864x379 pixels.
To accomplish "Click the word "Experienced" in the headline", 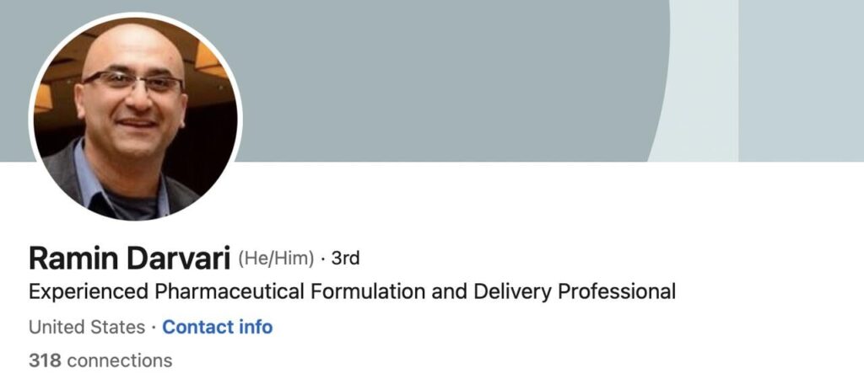I will pyautogui.click(x=89, y=292).
